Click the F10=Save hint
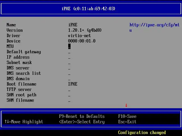182x136 pixels. click(127, 116)
